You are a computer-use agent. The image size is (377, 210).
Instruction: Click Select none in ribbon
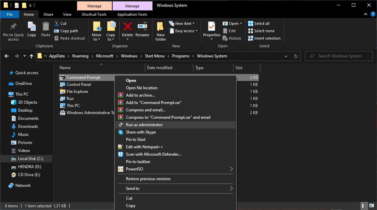click(x=261, y=31)
